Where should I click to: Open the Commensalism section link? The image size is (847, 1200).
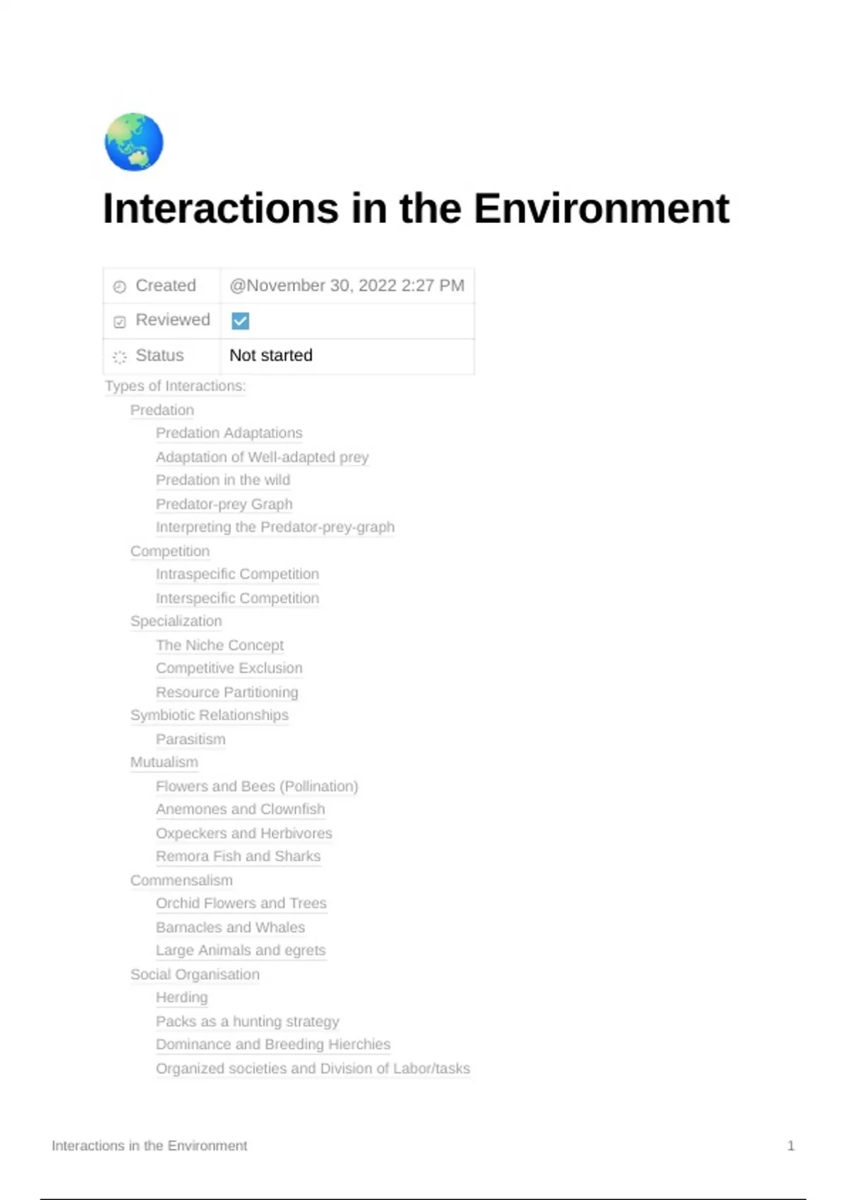(x=181, y=880)
